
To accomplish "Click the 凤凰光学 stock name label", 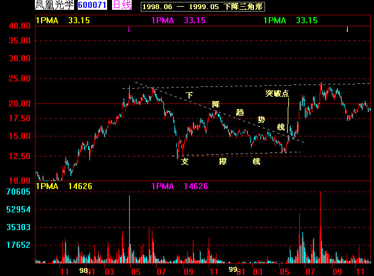I will [54, 5].
